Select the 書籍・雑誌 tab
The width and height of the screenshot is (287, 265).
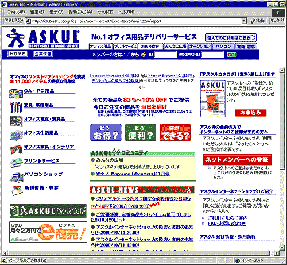[x=246, y=47]
